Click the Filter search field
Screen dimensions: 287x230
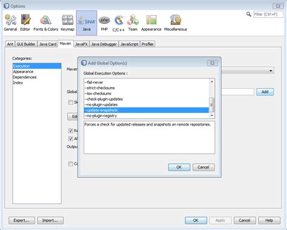(268, 14)
